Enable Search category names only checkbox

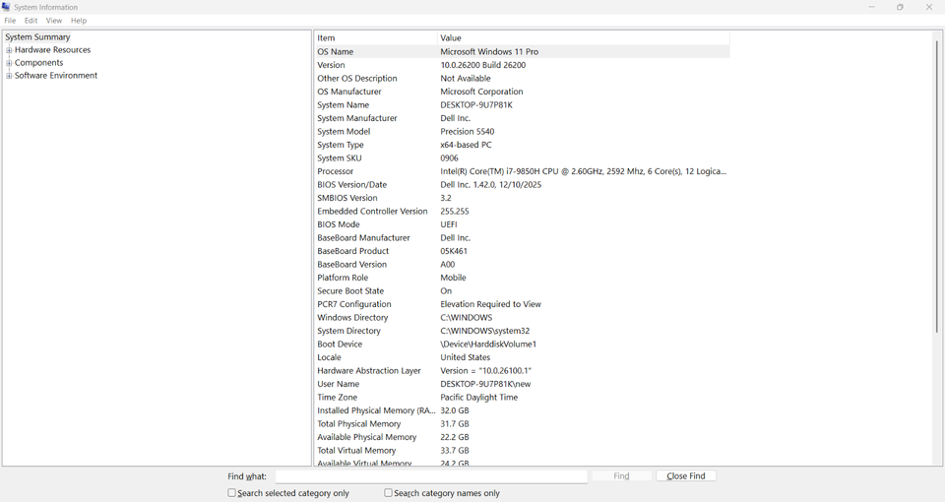tap(388, 493)
